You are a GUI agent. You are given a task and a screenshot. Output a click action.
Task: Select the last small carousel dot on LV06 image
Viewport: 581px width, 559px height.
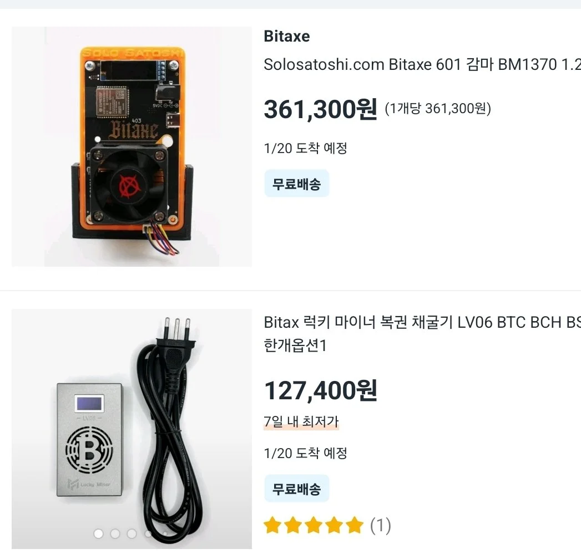click(x=165, y=533)
